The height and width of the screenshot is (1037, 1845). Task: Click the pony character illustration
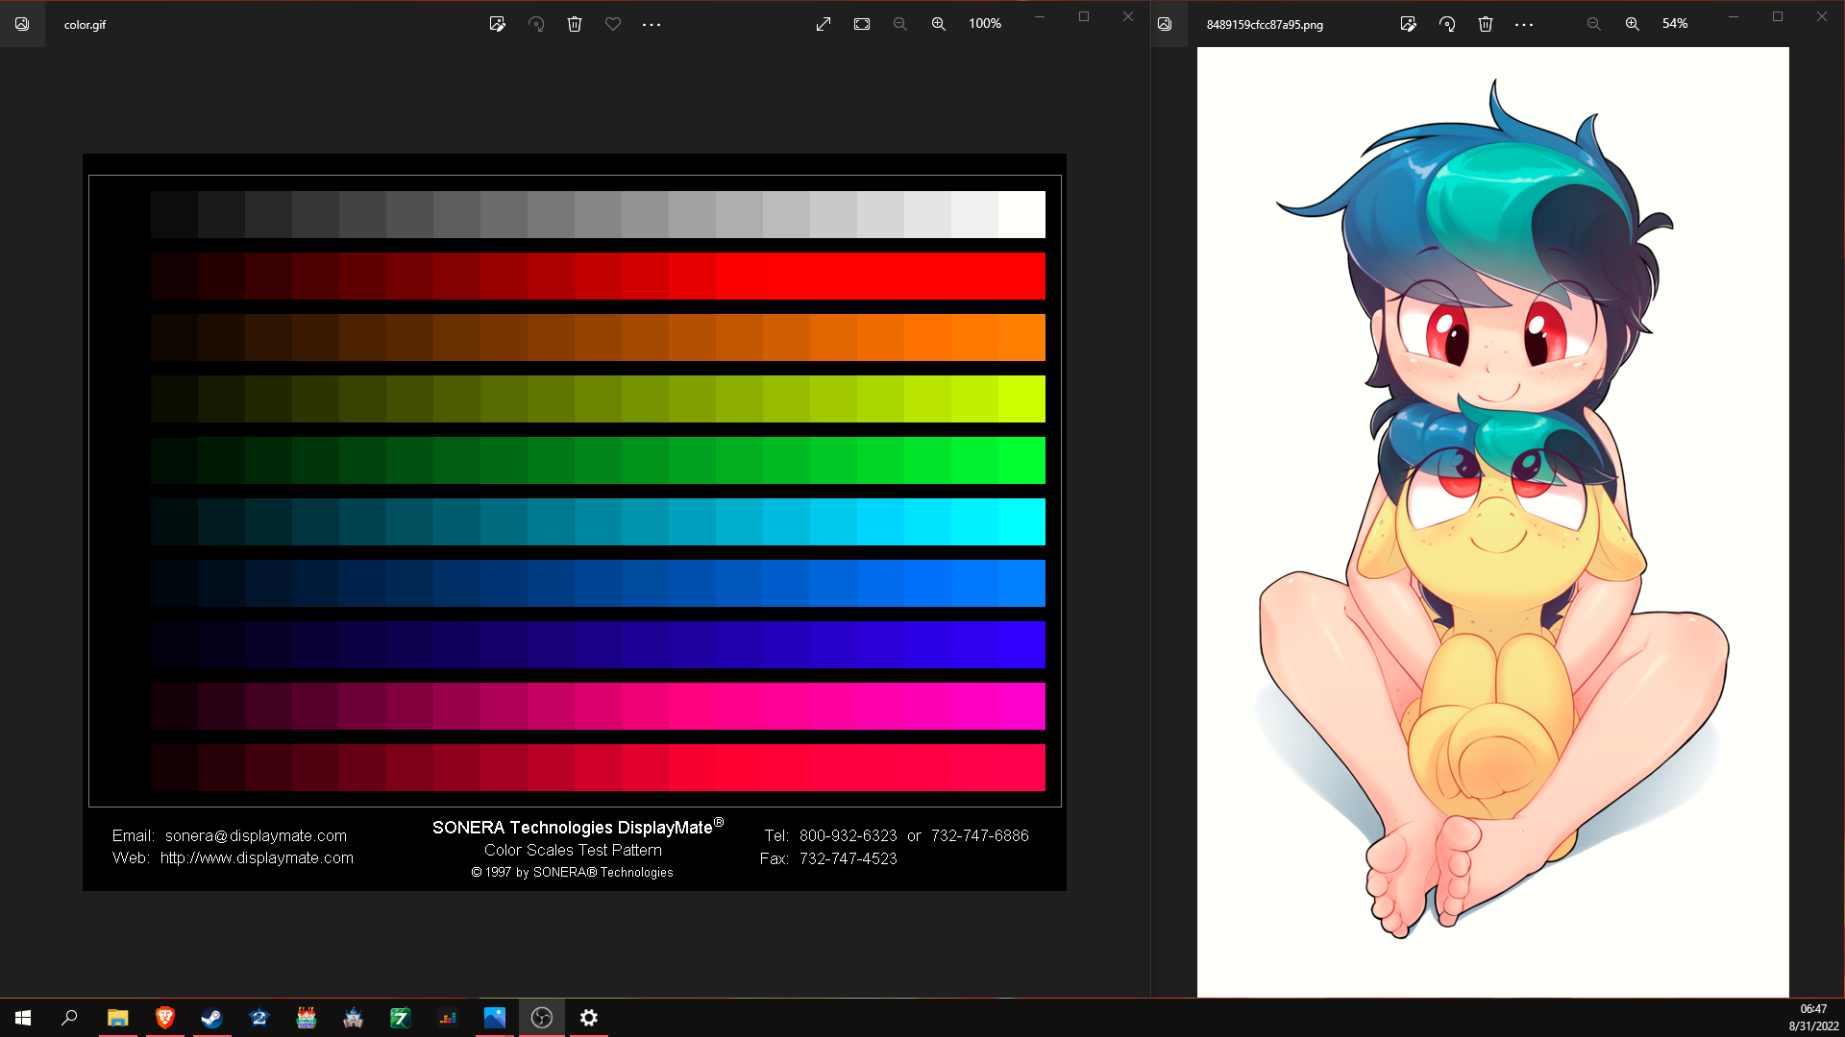coord(1493,522)
